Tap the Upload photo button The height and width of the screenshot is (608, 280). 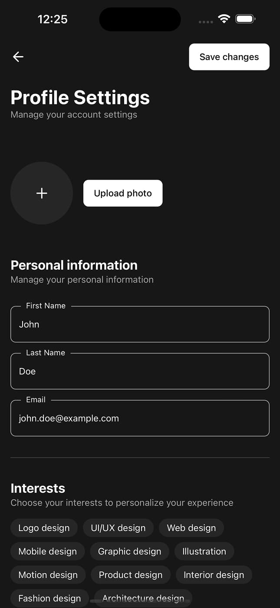tap(123, 193)
